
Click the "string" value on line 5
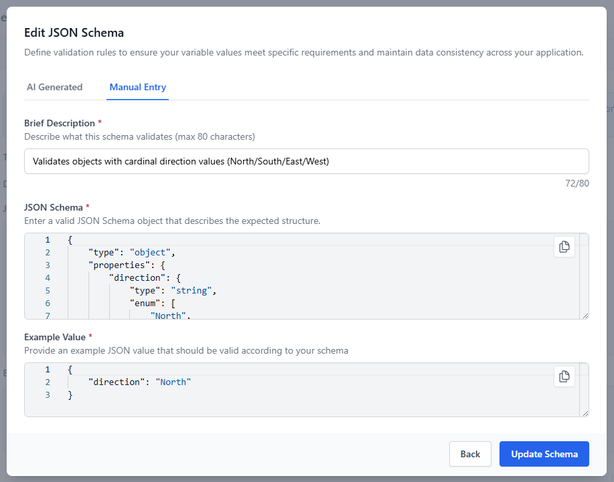click(194, 290)
